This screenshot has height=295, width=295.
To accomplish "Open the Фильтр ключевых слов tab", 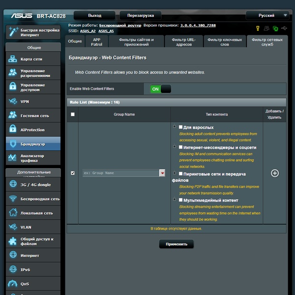I will 225,42.
